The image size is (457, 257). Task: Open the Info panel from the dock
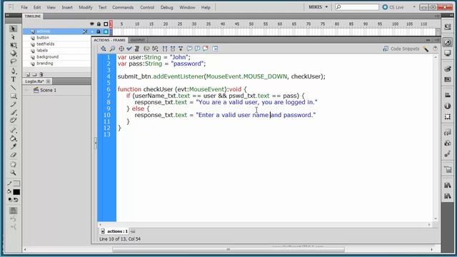(448, 106)
